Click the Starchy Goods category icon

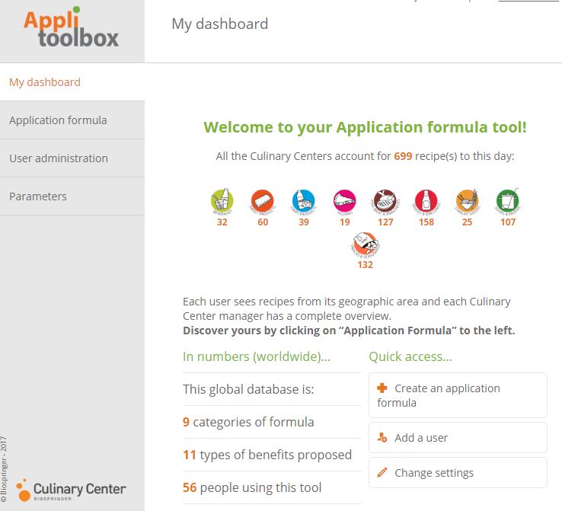[x=467, y=201]
